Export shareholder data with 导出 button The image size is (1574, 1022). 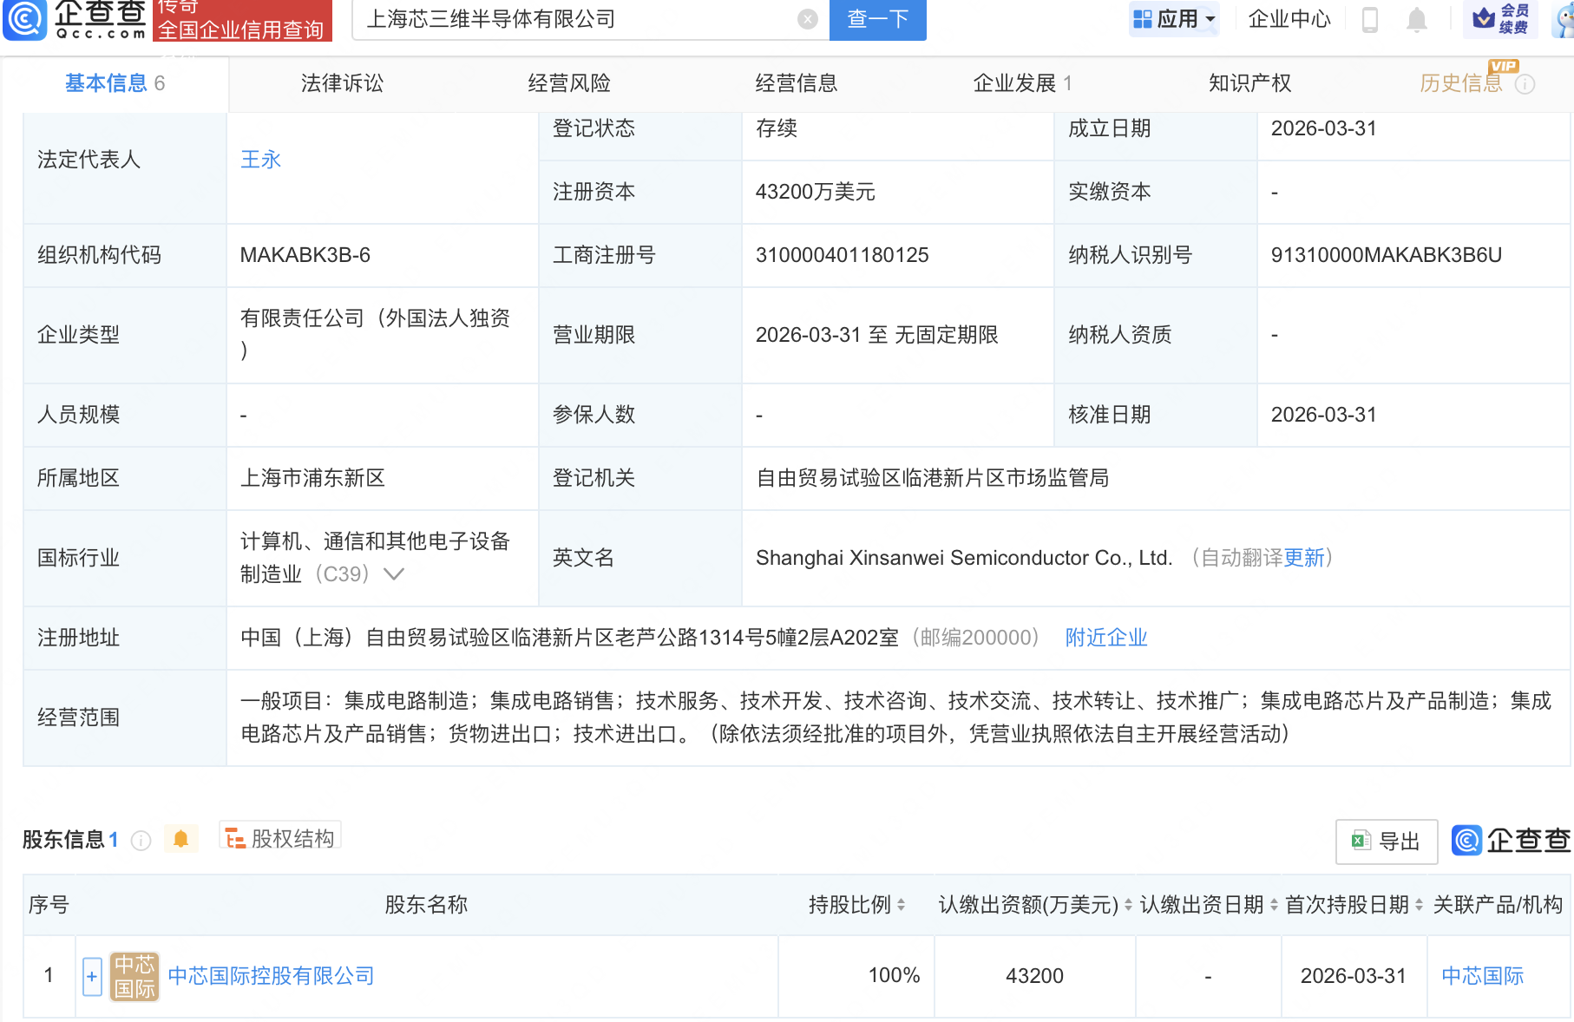pos(1386,841)
